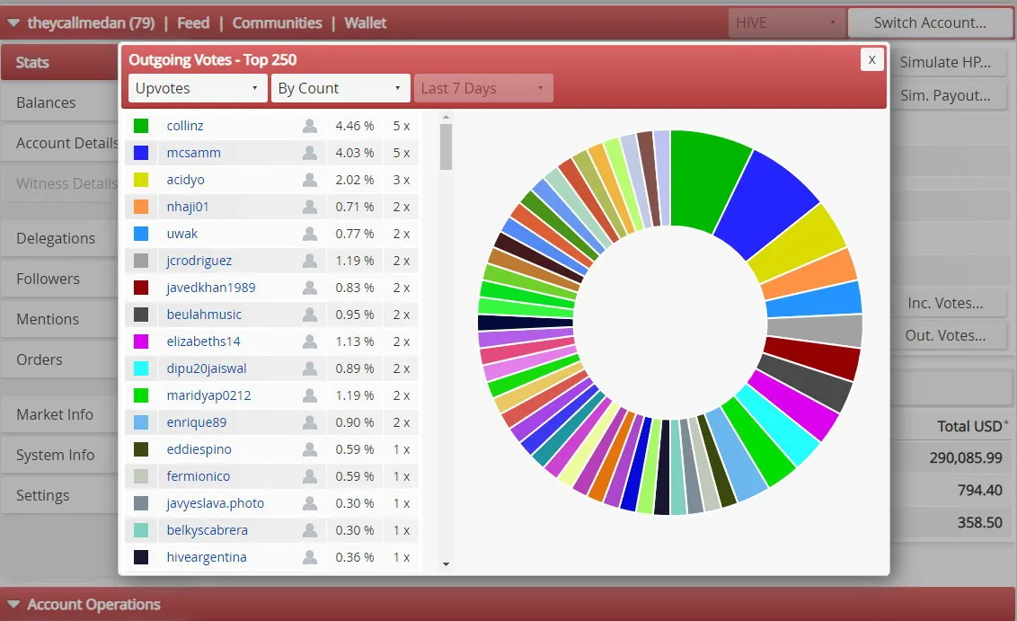Open the beulahmusic account link
1017x621 pixels.
pos(204,314)
